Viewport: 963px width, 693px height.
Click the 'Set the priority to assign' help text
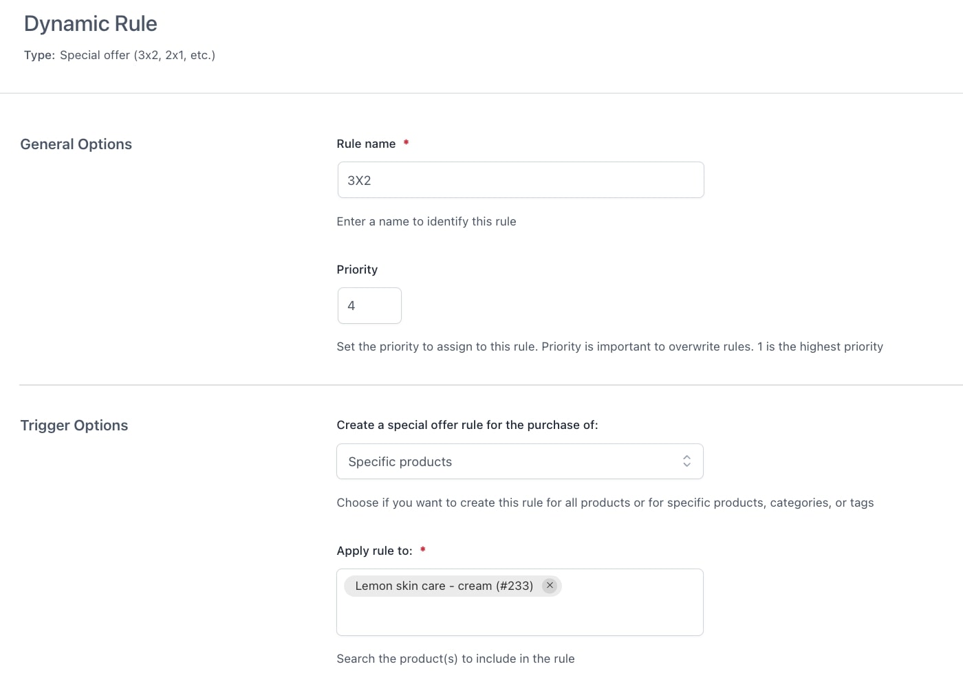(610, 346)
